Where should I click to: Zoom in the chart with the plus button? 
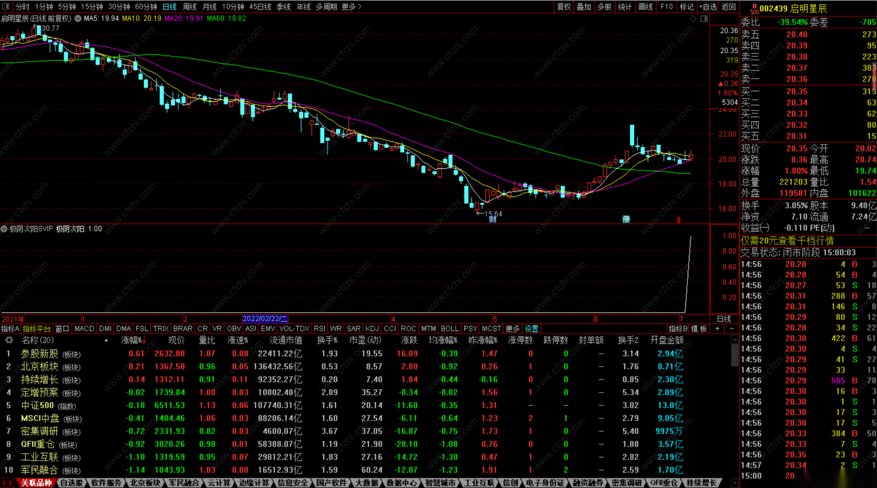(717, 329)
